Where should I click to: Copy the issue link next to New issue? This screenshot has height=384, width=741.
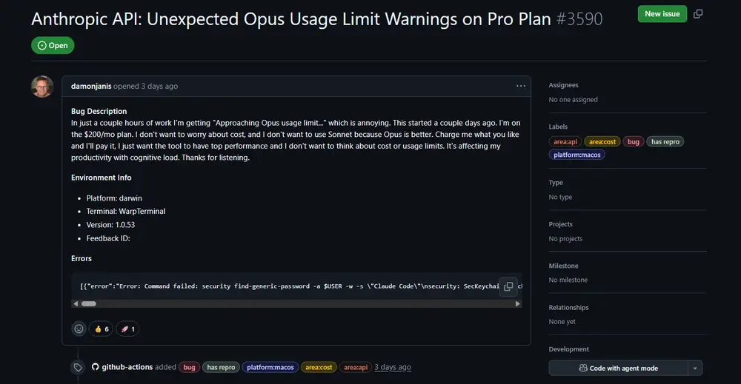698,14
